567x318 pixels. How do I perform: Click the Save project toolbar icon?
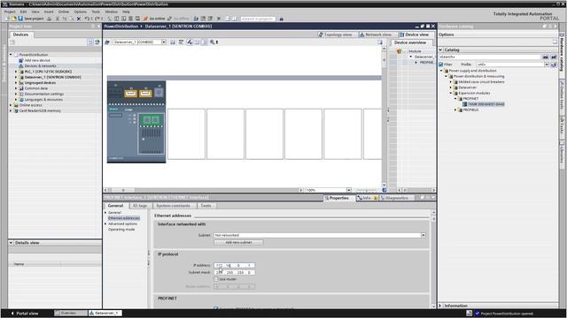pos(20,19)
